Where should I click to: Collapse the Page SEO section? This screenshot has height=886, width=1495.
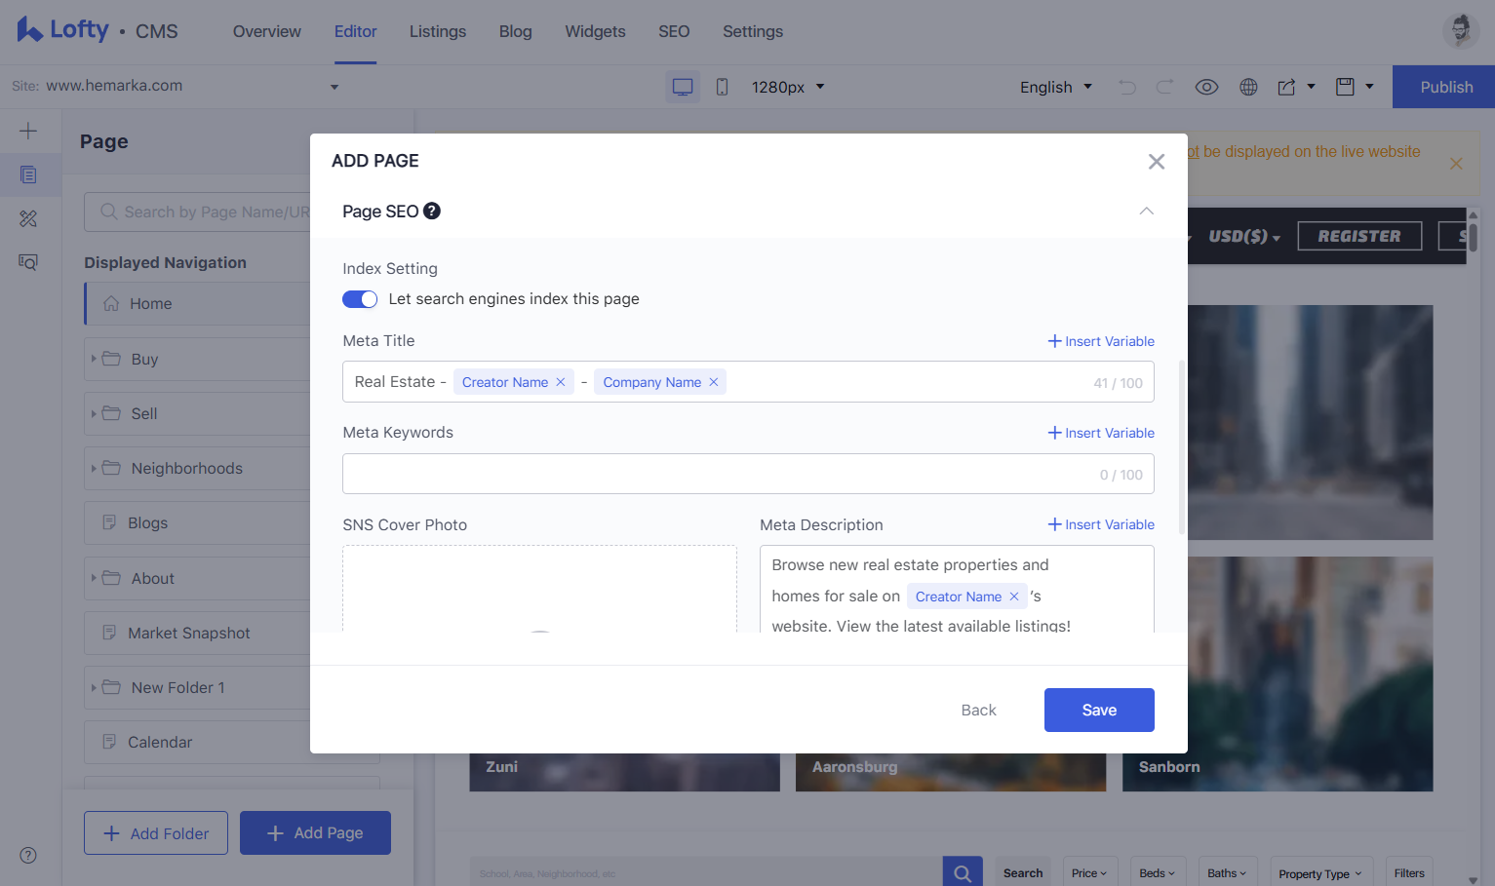(1147, 212)
